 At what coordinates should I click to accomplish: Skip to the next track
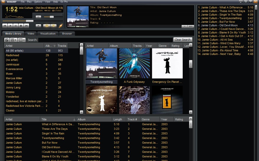[26, 26]
